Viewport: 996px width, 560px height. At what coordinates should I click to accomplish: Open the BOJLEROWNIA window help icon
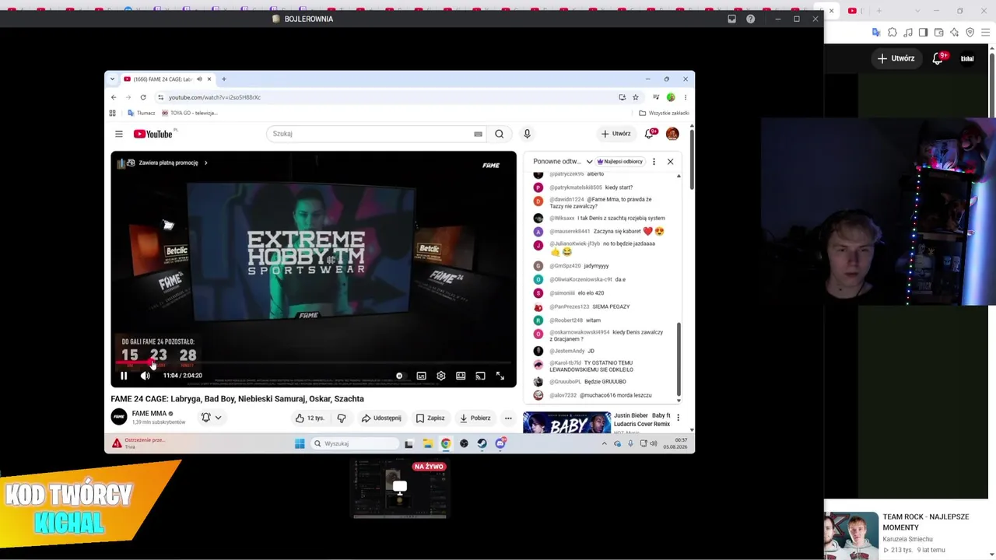point(750,19)
